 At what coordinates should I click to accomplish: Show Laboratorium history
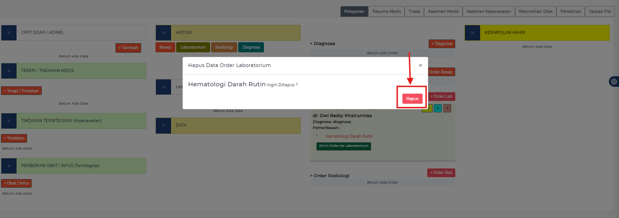[x=193, y=47]
